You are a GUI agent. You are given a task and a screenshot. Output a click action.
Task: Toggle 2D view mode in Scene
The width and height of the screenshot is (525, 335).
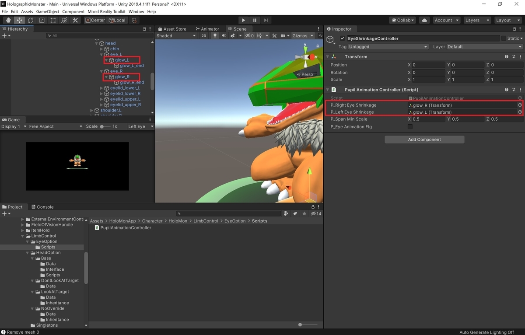click(x=204, y=36)
